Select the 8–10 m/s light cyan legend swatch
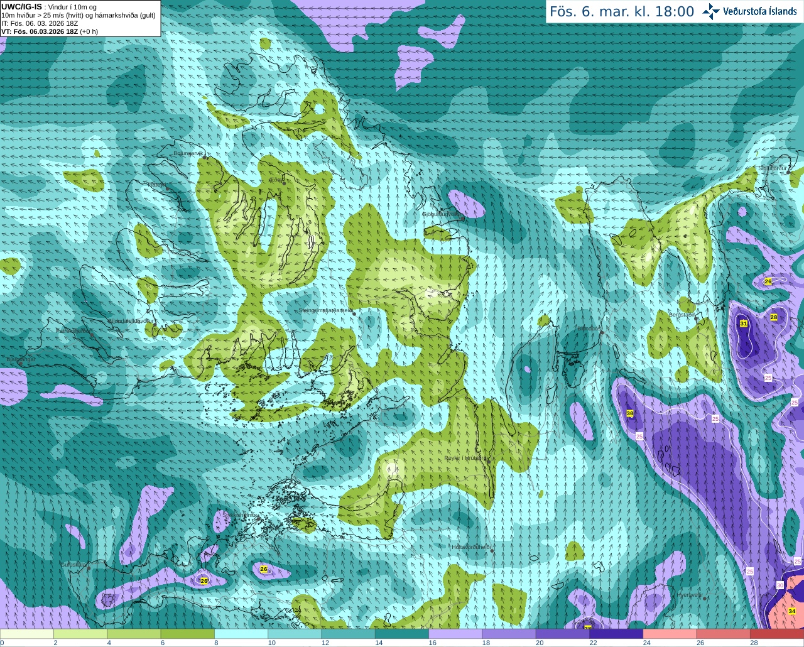The image size is (804, 647). click(x=241, y=634)
